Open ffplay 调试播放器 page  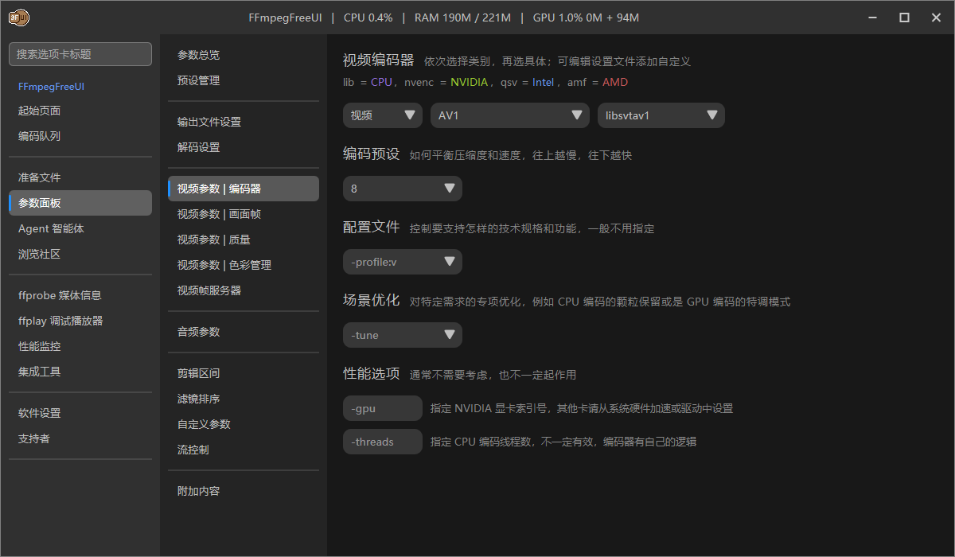(80, 321)
